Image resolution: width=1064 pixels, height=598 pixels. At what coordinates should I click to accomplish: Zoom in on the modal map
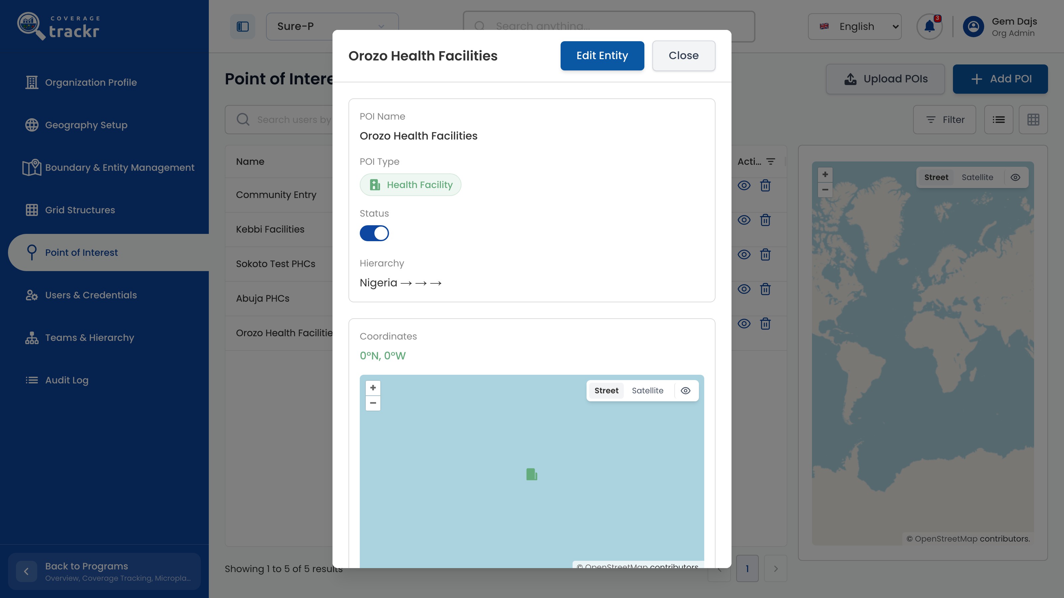click(x=373, y=388)
